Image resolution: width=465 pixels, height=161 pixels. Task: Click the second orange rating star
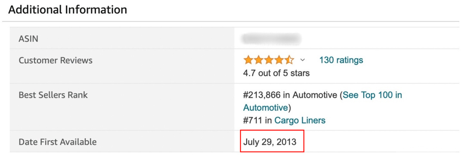259,61
